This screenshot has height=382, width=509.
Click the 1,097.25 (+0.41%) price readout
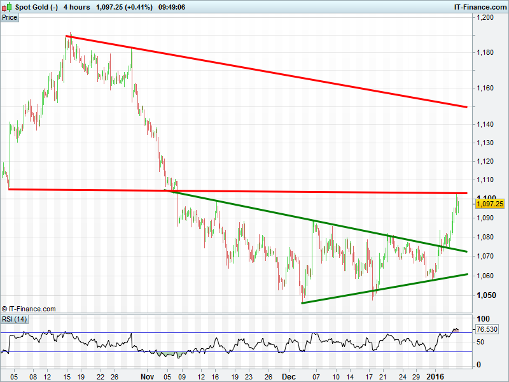coord(125,7)
